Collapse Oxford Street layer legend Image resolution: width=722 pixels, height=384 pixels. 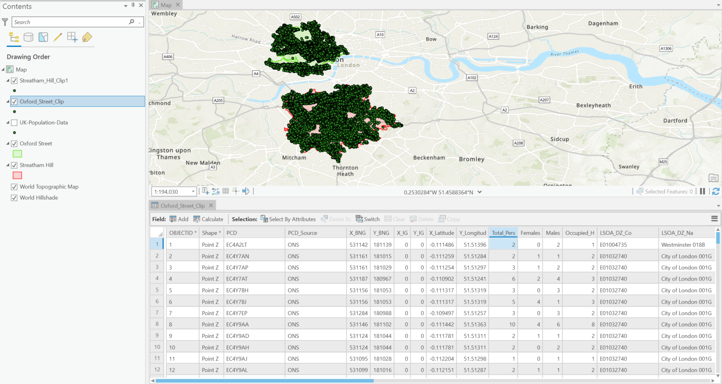pos(8,144)
